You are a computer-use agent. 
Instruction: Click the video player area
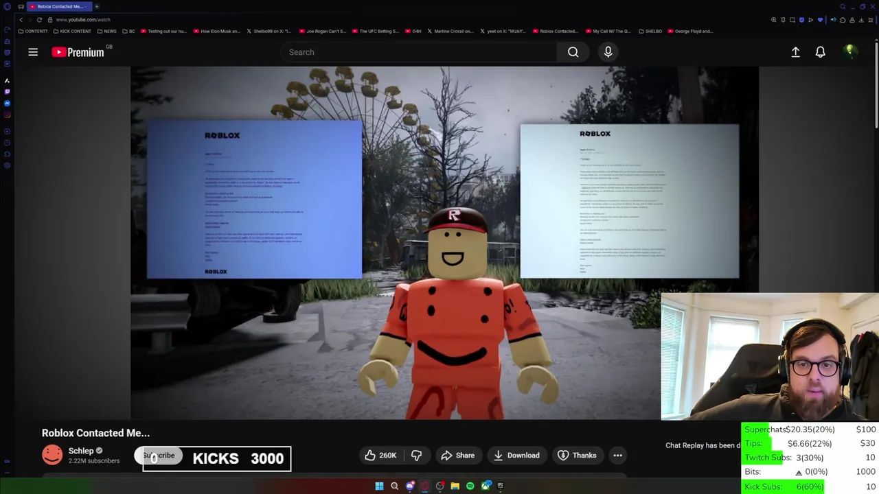click(444, 243)
